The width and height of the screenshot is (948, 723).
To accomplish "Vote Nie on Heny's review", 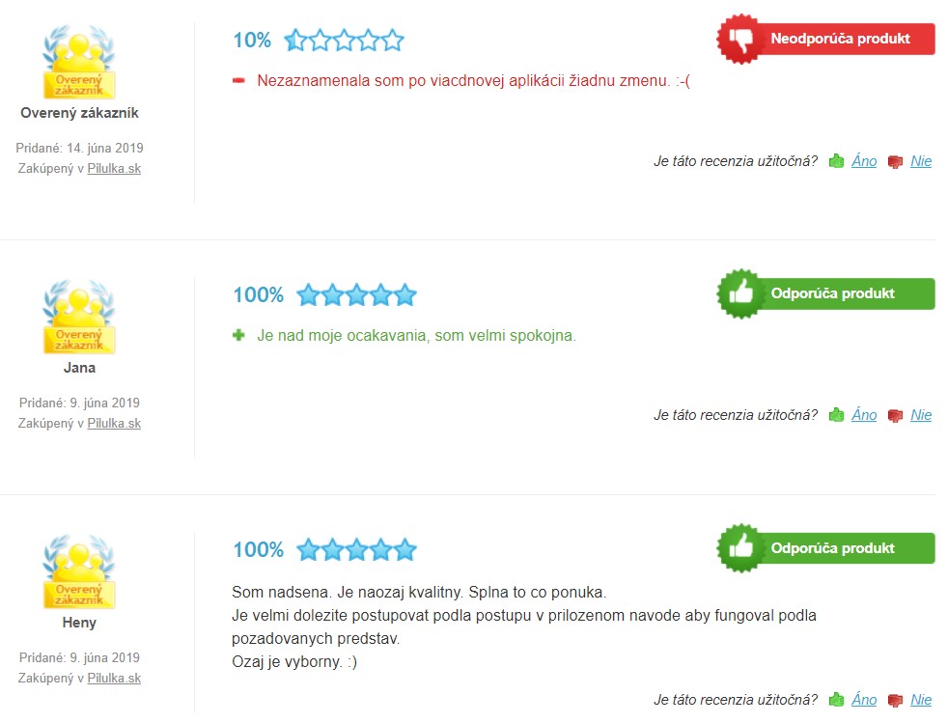I will pos(921,700).
